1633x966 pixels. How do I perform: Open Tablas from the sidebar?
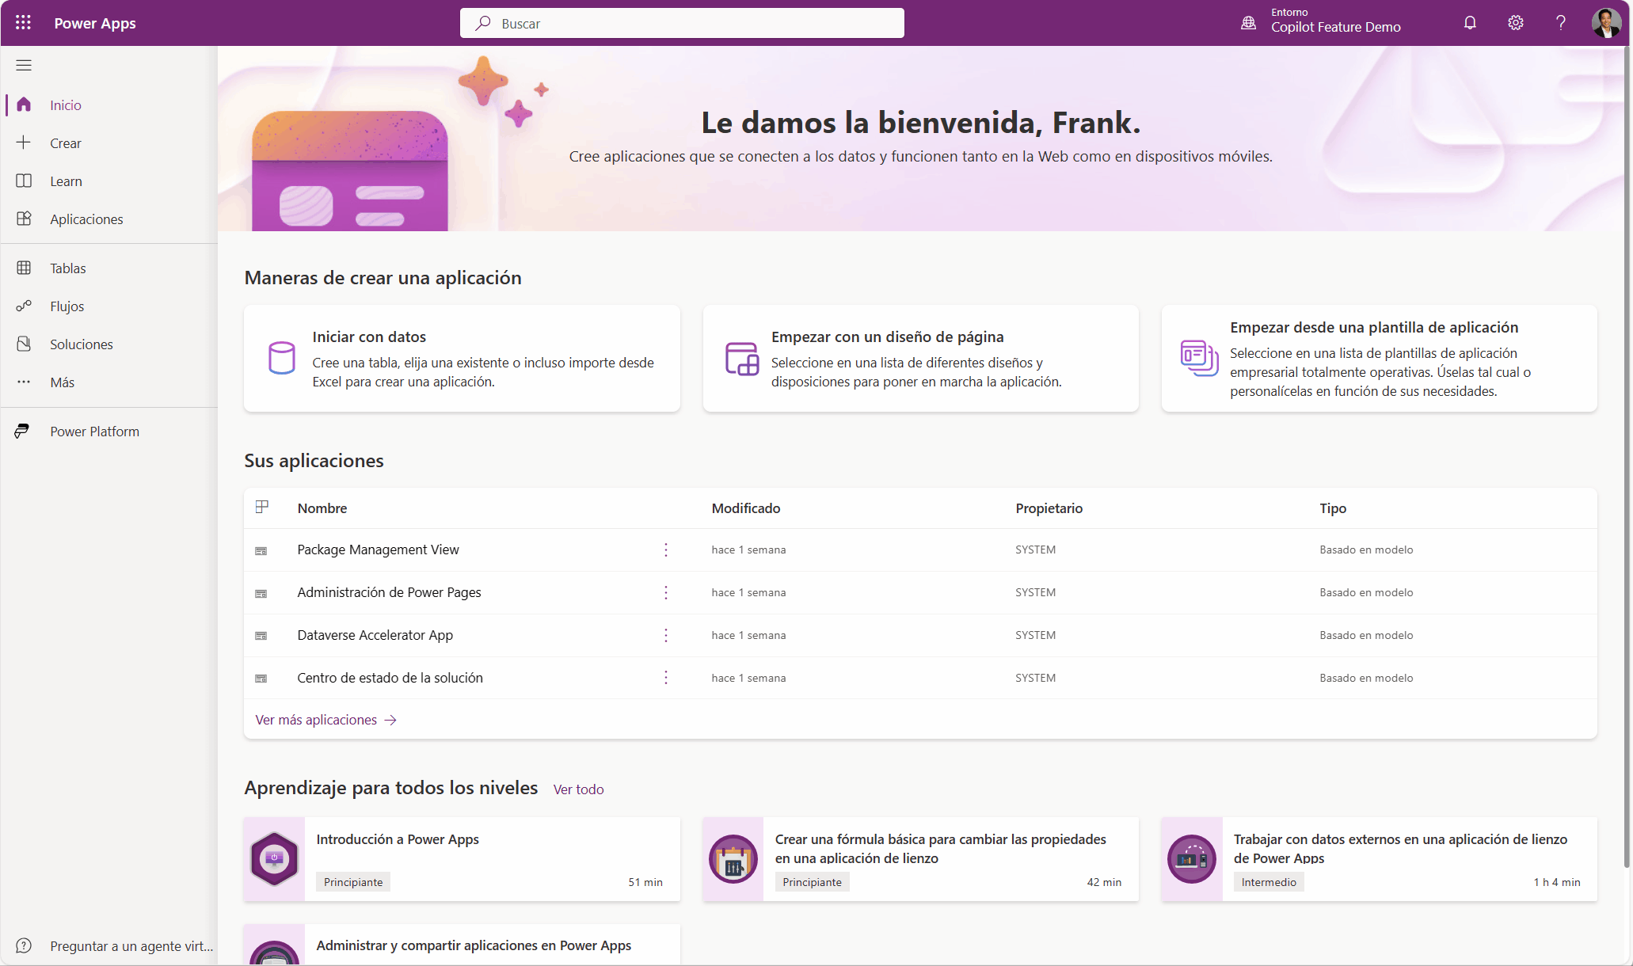(x=68, y=268)
